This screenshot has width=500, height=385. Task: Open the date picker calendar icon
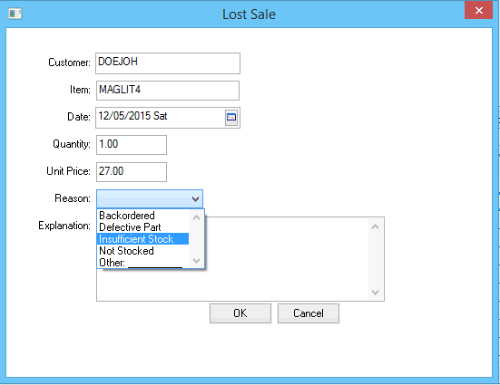coord(231,118)
